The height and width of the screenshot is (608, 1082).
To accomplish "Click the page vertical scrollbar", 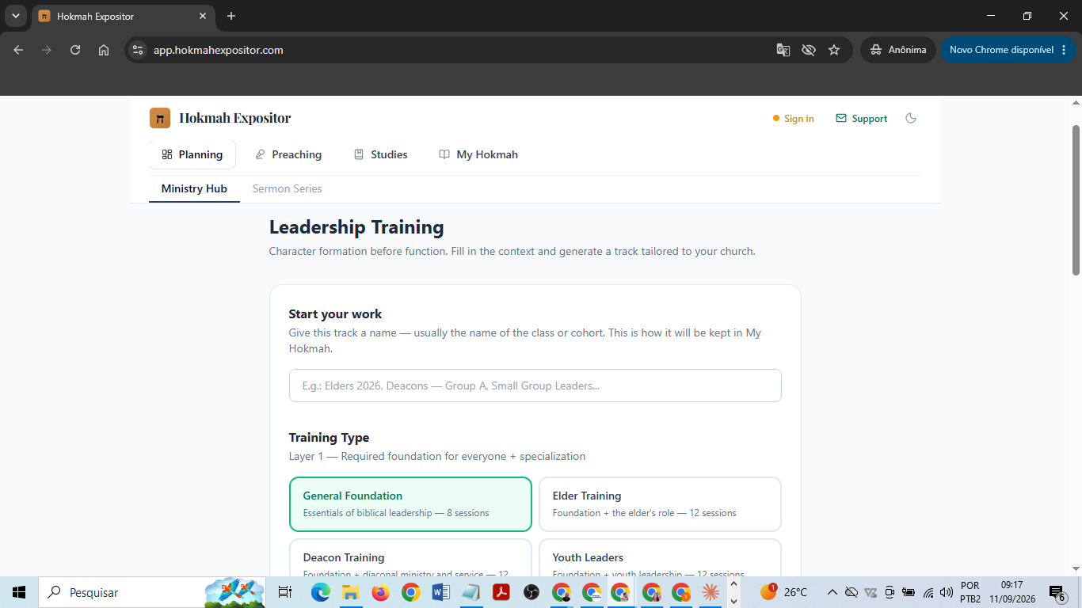I will pyautogui.click(x=1076, y=200).
